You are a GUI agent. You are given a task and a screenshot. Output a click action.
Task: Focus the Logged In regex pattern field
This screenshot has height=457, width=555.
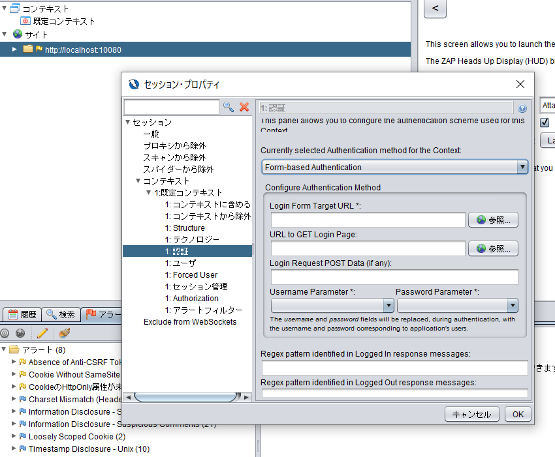(394, 368)
